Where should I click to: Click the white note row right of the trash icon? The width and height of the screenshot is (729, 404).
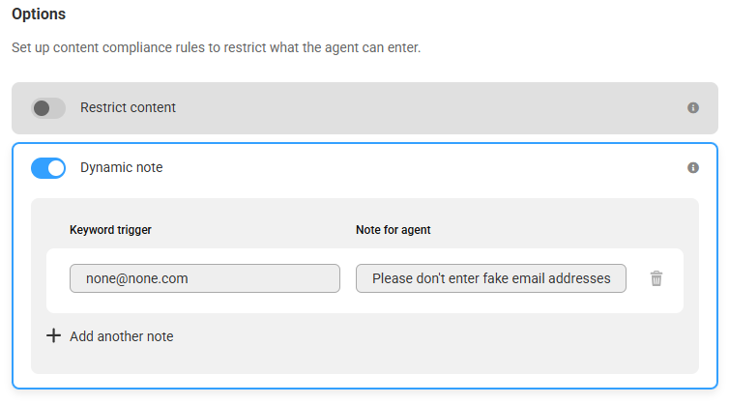point(673,280)
